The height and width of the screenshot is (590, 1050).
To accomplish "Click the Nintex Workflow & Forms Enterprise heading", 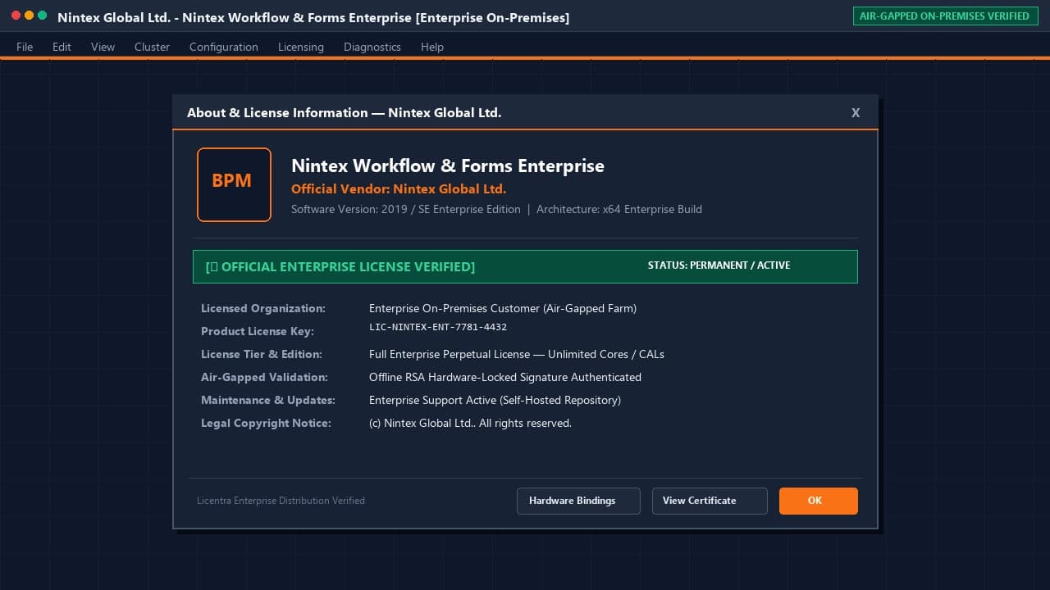I will 448,166.
